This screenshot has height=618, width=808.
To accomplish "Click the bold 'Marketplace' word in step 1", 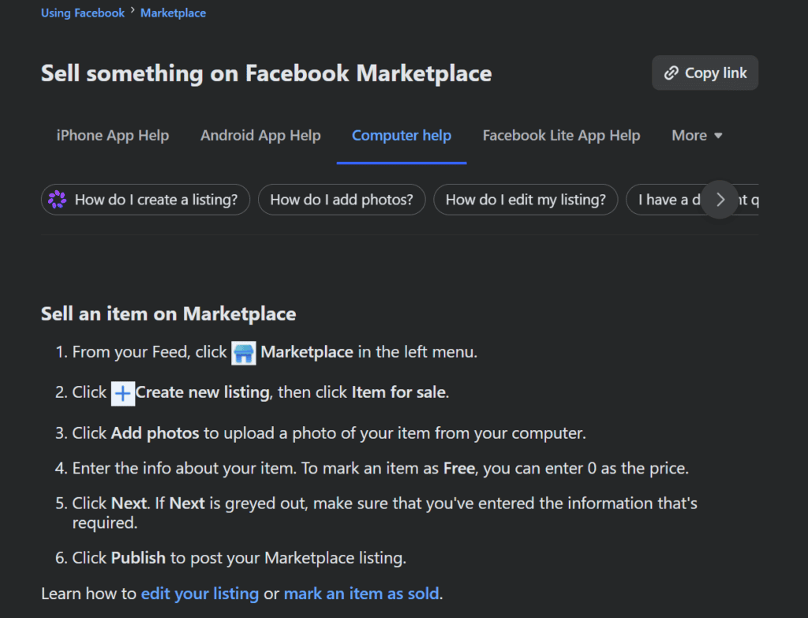I will tap(307, 351).
